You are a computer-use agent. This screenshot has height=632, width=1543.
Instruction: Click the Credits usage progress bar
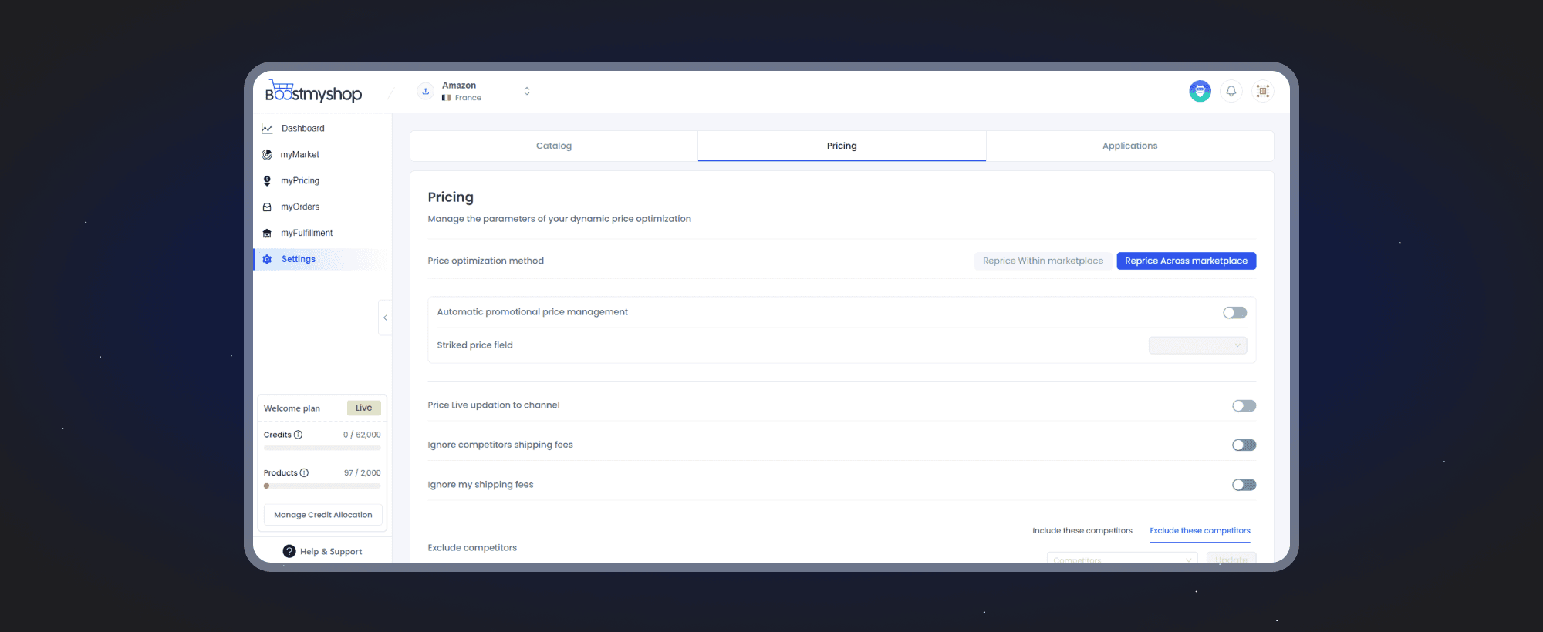322,448
